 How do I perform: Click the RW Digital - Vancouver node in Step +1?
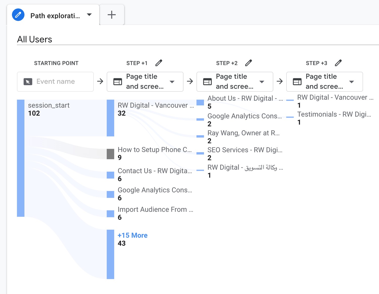(110, 117)
